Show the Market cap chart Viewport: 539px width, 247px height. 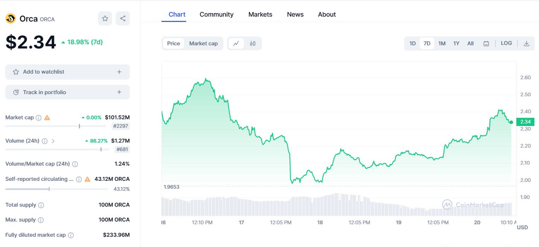[x=203, y=44]
